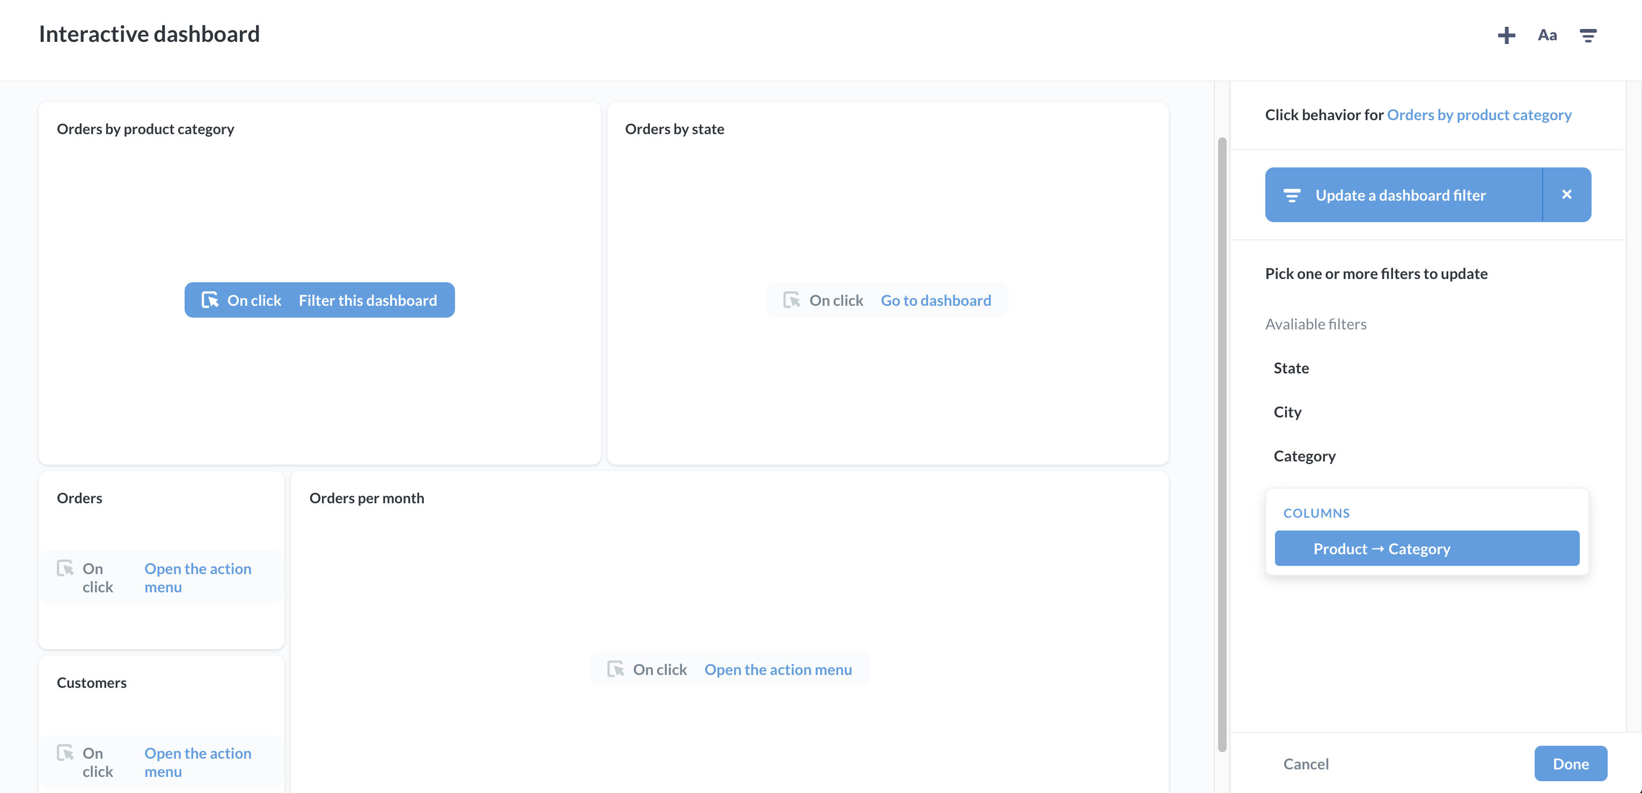The width and height of the screenshot is (1642, 793).
Task: Click the dashboard filter icon on blue button
Action: pos(1291,194)
